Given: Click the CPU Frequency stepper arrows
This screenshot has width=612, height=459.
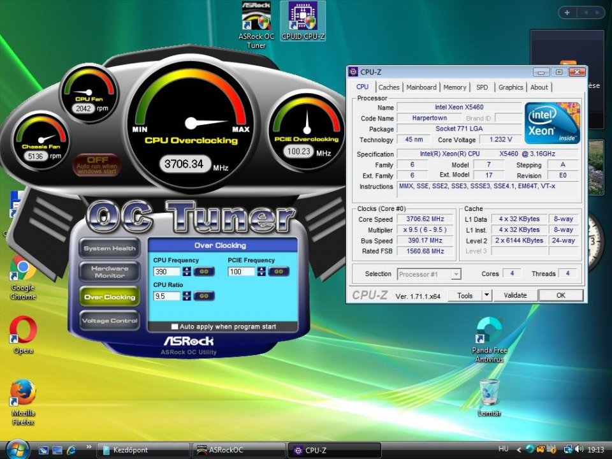Looking at the screenshot, I should pyautogui.click(x=187, y=272).
